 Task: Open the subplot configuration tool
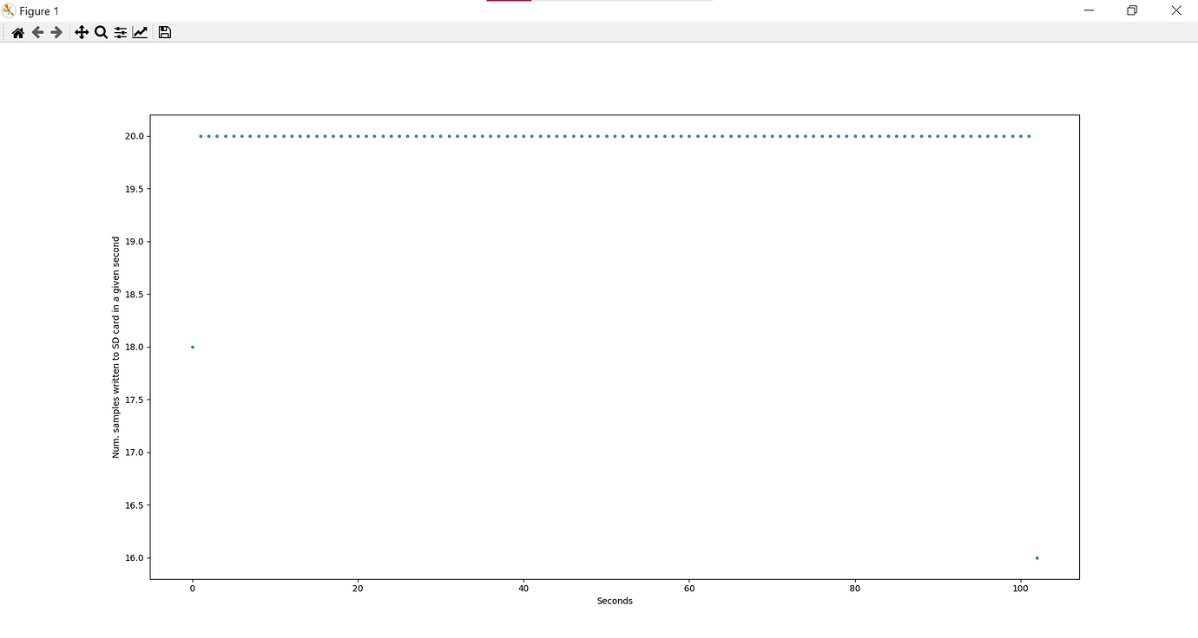click(x=121, y=31)
